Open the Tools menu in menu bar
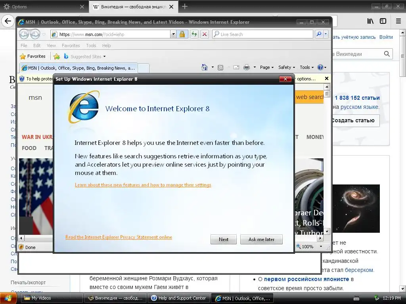 pyautogui.click(x=91, y=46)
